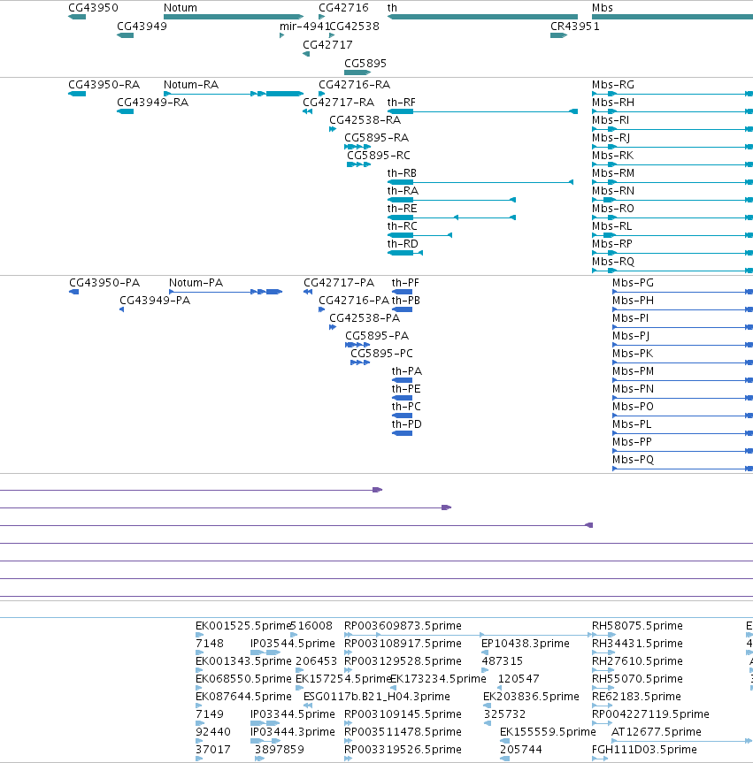Select the RP003609873.5prime EST label
The image size is (753, 763).
pyautogui.click(x=403, y=626)
